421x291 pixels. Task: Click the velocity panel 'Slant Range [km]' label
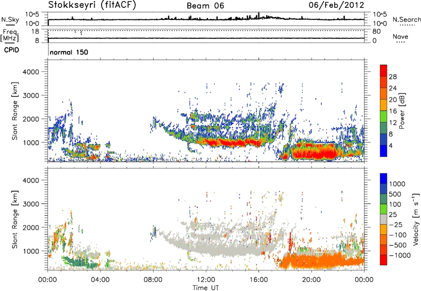coord(15,220)
